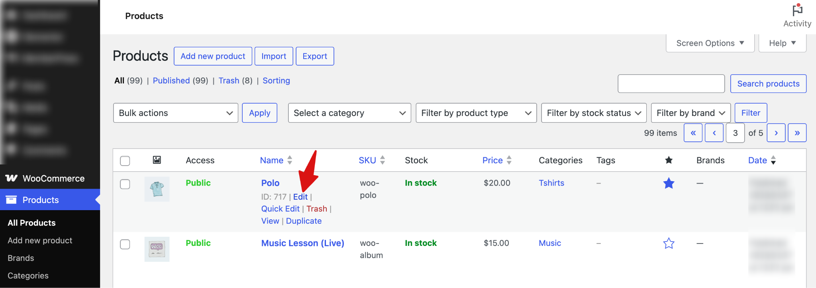Click the Import button
The width and height of the screenshot is (816, 288).
(x=274, y=56)
